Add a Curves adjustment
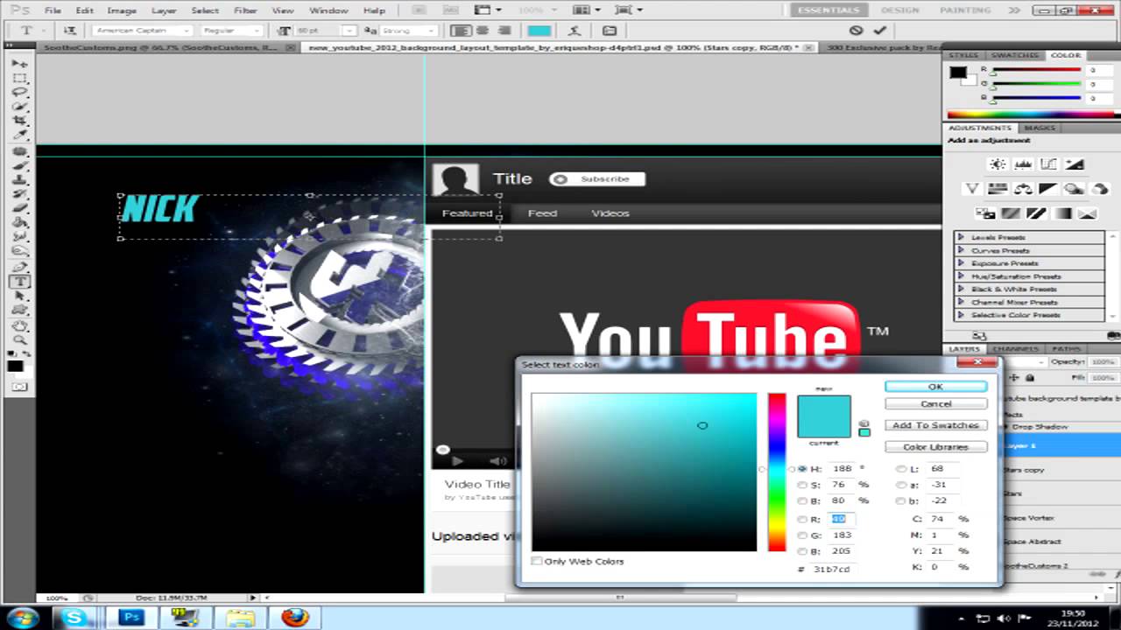This screenshot has height=630, width=1121. click(1049, 164)
